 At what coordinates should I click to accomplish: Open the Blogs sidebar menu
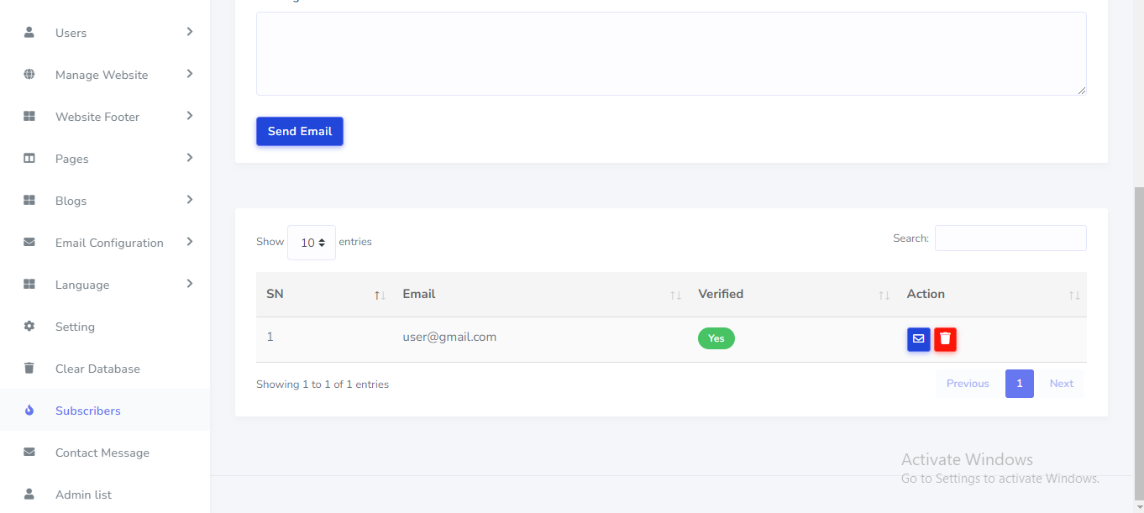(71, 201)
